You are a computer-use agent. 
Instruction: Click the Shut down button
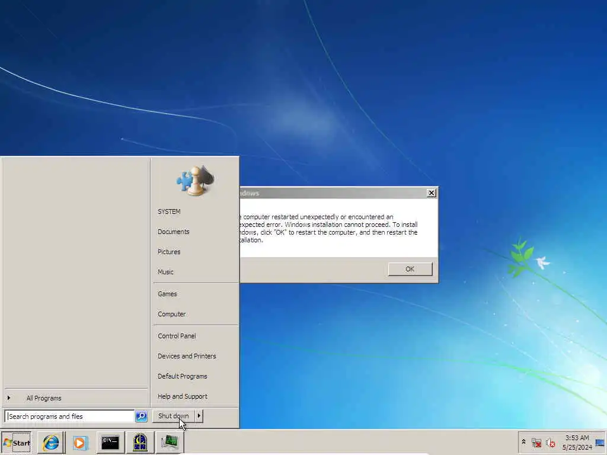point(174,416)
